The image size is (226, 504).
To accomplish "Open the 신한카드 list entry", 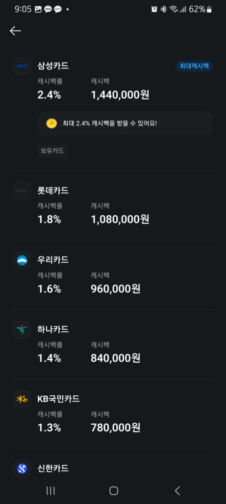I will 113,469.
